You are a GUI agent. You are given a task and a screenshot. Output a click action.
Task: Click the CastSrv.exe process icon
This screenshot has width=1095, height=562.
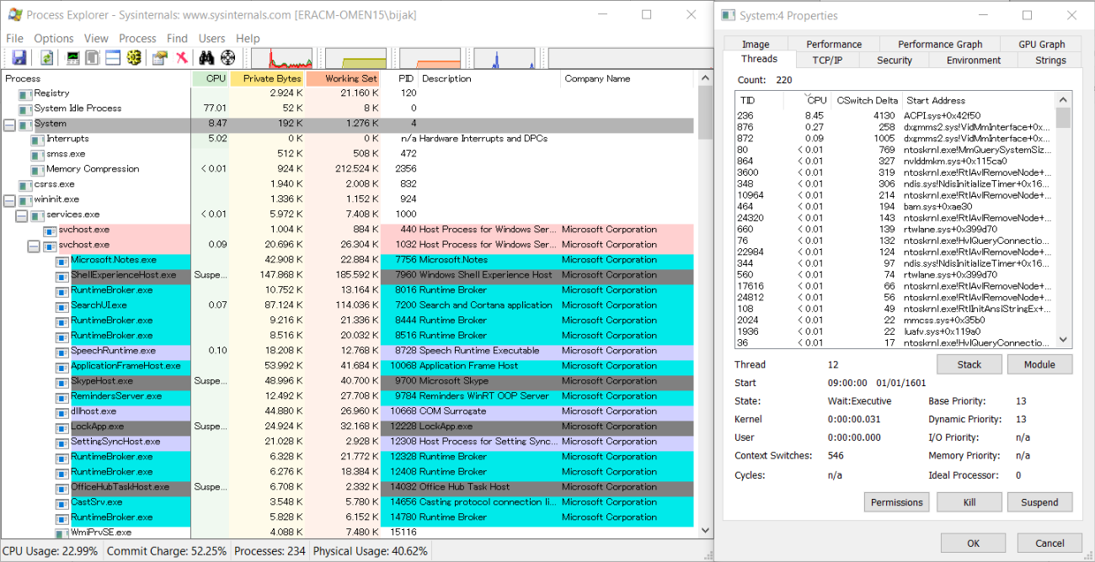click(62, 502)
